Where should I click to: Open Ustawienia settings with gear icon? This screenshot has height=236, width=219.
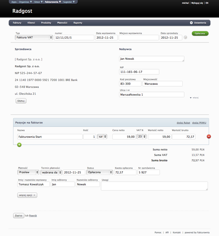[x=198, y=23]
